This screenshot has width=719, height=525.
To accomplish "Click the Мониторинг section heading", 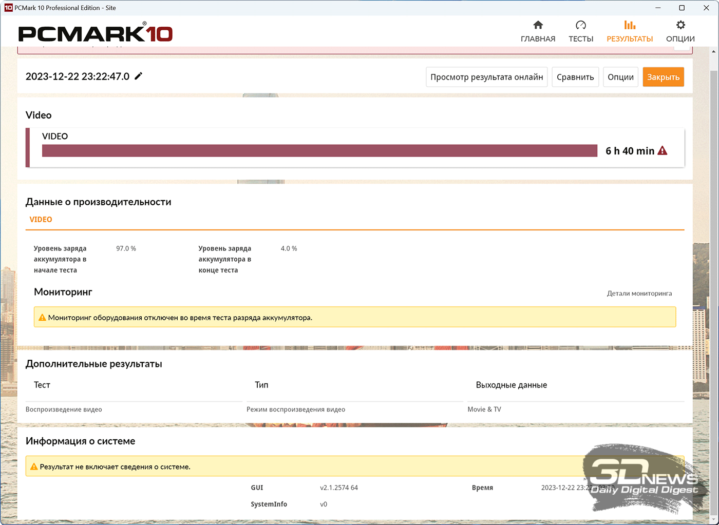I will tap(63, 292).
